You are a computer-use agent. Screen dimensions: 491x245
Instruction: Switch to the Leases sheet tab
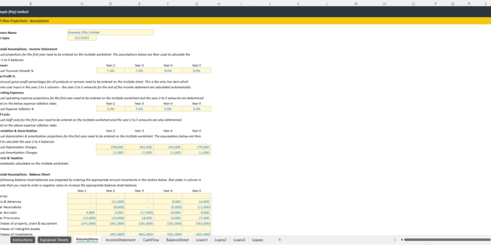(257, 240)
